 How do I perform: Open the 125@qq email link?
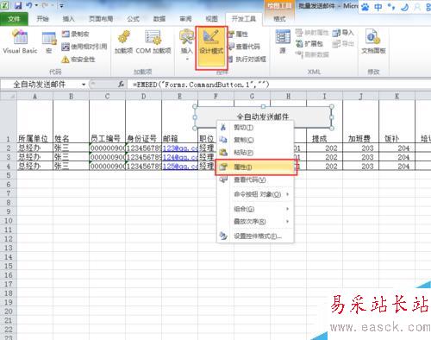pyautogui.click(x=180, y=167)
